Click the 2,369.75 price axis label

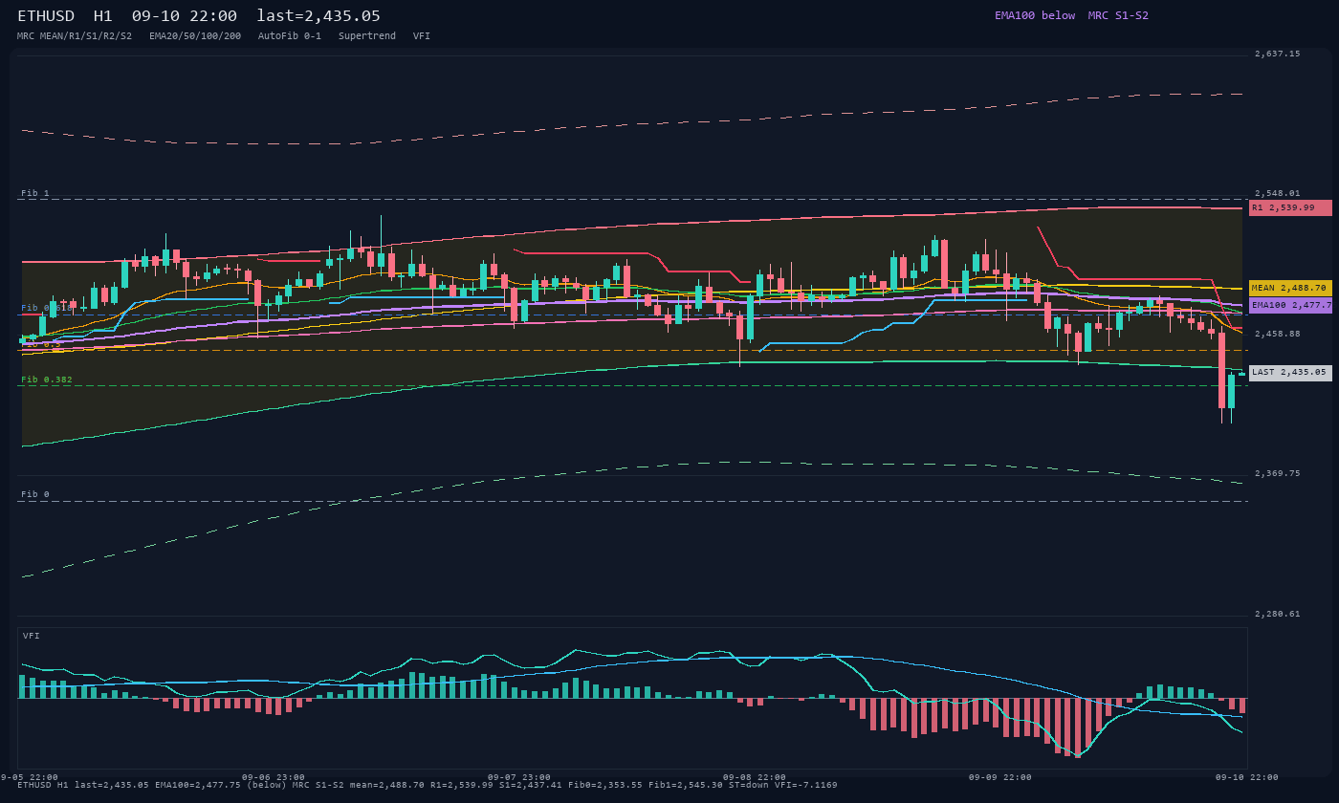(1278, 473)
